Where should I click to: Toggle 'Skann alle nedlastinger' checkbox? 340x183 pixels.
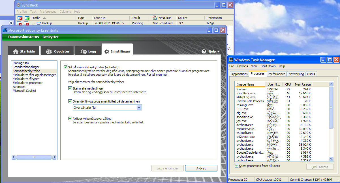coord(70,88)
